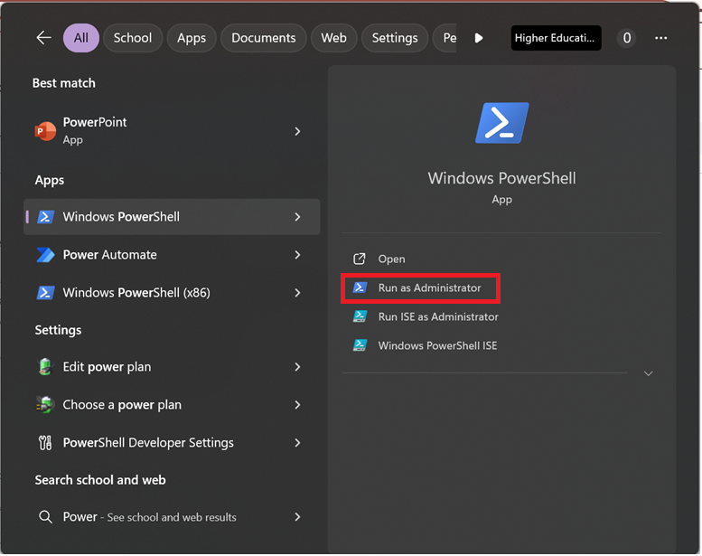Switch to the Apps filter tab
The height and width of the screenshot is (556, 702).
[x=192, y=38]
